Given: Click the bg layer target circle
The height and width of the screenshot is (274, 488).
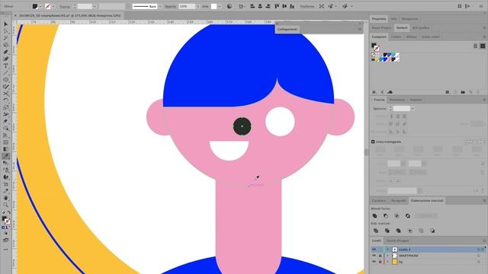Looking at the screenshot, I should 479,262.
